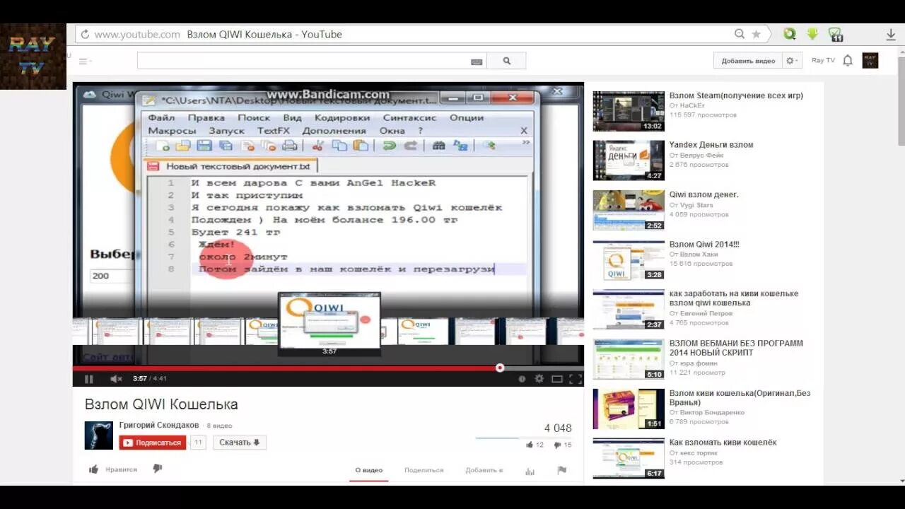
Task: Open the round green browser extension icon
Action: [x=790, y=34]
